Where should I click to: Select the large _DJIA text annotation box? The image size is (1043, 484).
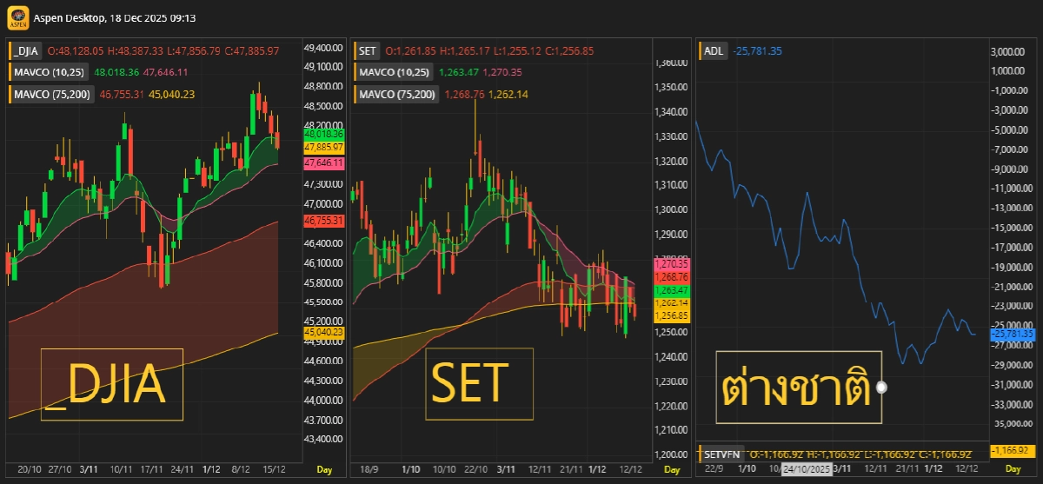pos(112,384)
